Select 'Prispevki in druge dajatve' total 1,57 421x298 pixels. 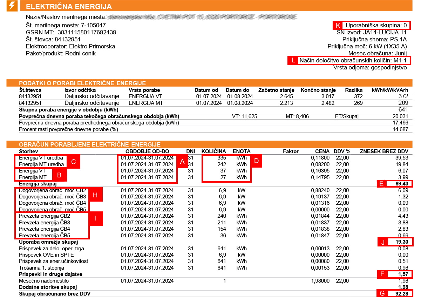(x=403, y=274)
